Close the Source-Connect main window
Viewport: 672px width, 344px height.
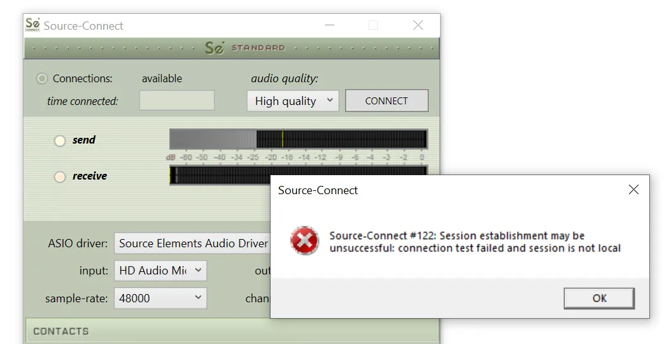pos(418,25)
